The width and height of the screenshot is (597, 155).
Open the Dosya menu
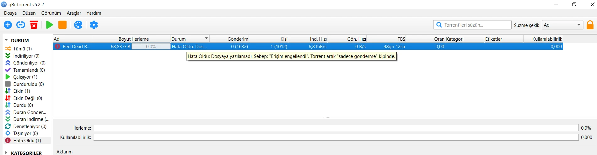pyautogui.click(x=10, y=13)
